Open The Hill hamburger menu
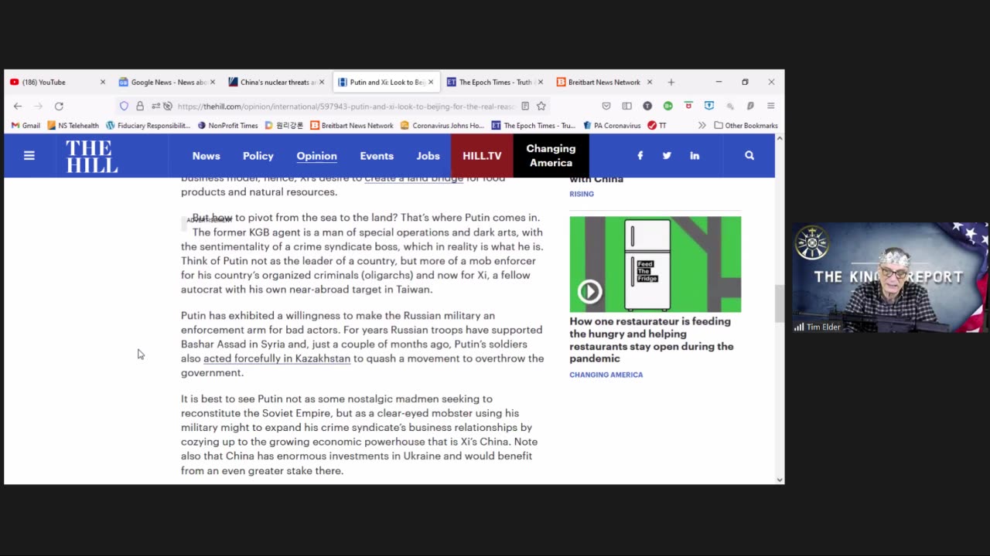The width and height of the screenshot is (990, 556). pyautogui.click(x=29, y=155)
